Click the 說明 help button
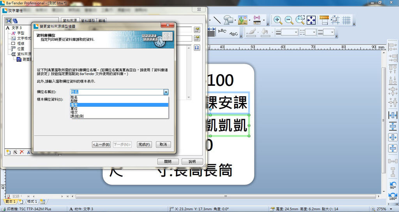The height and width of the screenshot is (212, 399). coord(192,162)
